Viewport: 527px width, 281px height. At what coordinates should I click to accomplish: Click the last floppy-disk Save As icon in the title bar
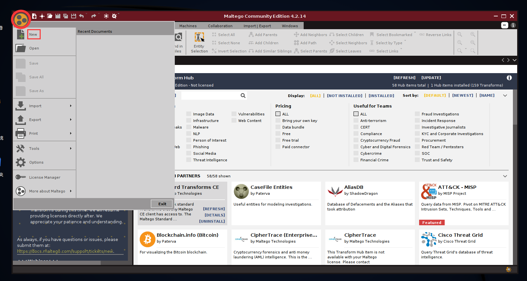click(73, 16)
